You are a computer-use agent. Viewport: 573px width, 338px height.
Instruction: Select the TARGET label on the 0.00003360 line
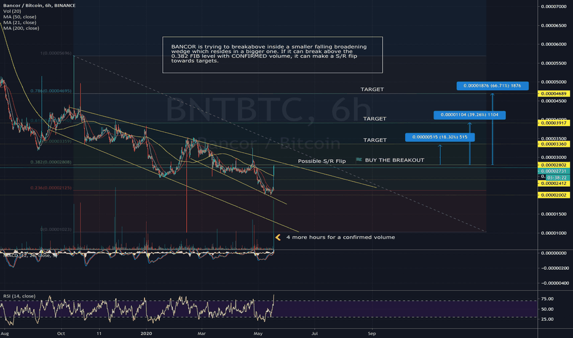(374, 140)
